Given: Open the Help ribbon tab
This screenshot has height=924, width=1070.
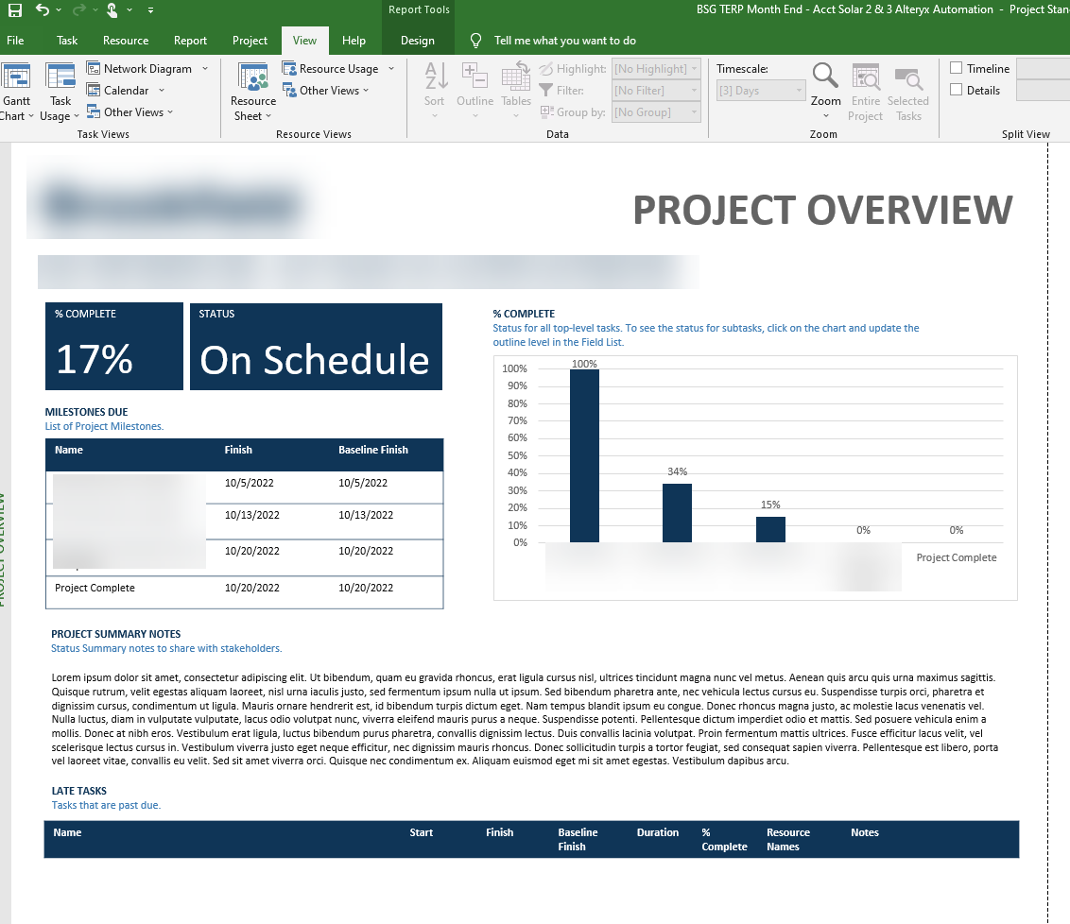Looking at the screenshot, I should [354, 41].
